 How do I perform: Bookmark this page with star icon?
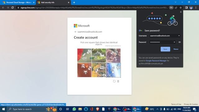(181, 7)
